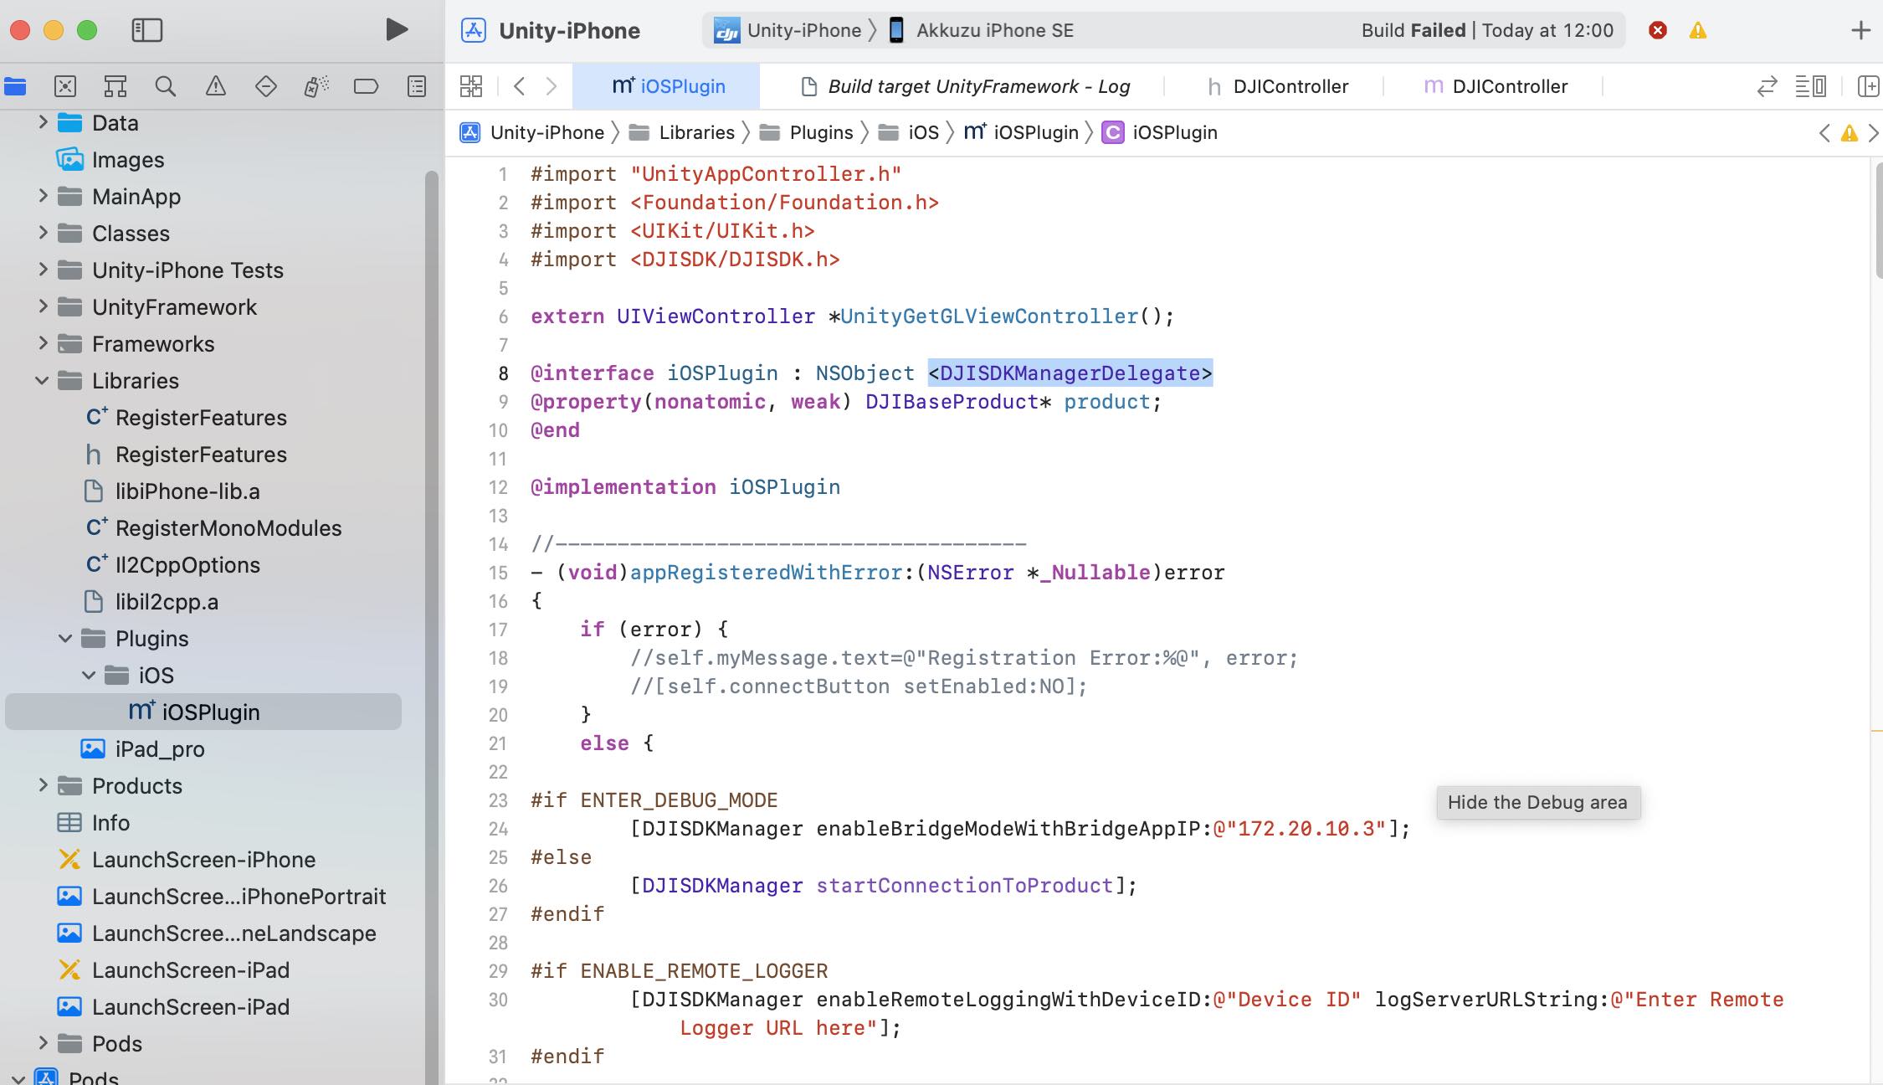Screen dimensions: 1883x1085
Task: Open the Issue navigator
Action: [x=216, y=86]
